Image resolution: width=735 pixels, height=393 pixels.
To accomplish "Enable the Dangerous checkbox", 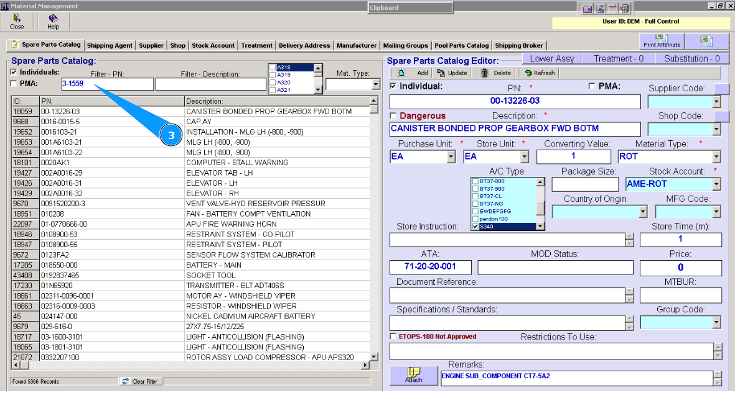I will [x=393, y=115].
